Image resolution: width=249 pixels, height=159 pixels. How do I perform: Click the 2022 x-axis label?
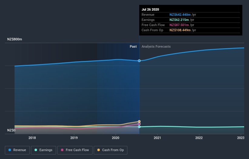pyautogui.click(x=199, y=138)
